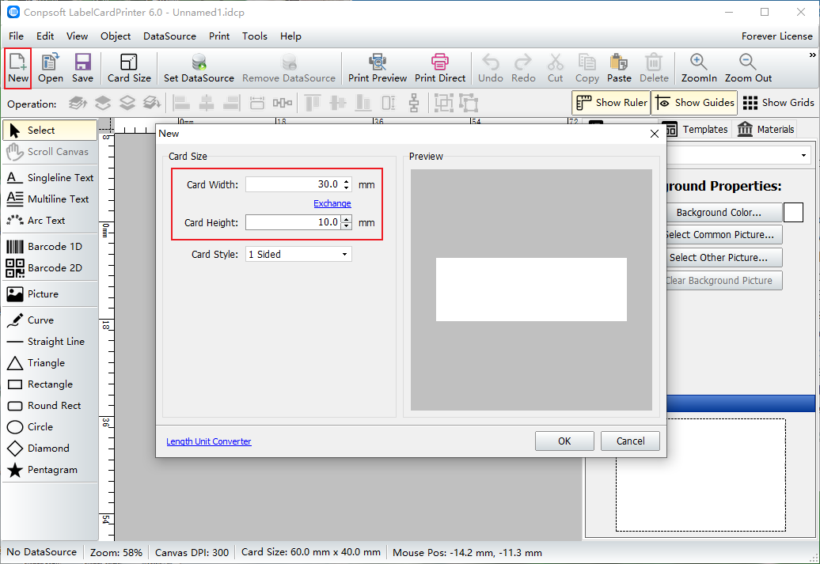Open a file with Open icon
The image size is (820, 564).
50,68
